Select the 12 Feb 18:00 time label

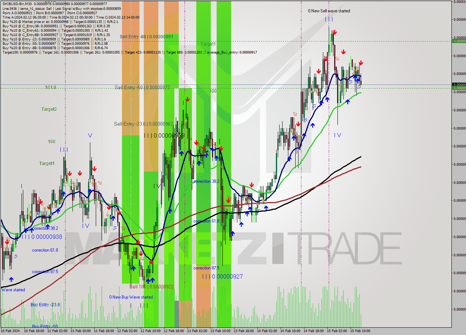click(x=174, y=331)
